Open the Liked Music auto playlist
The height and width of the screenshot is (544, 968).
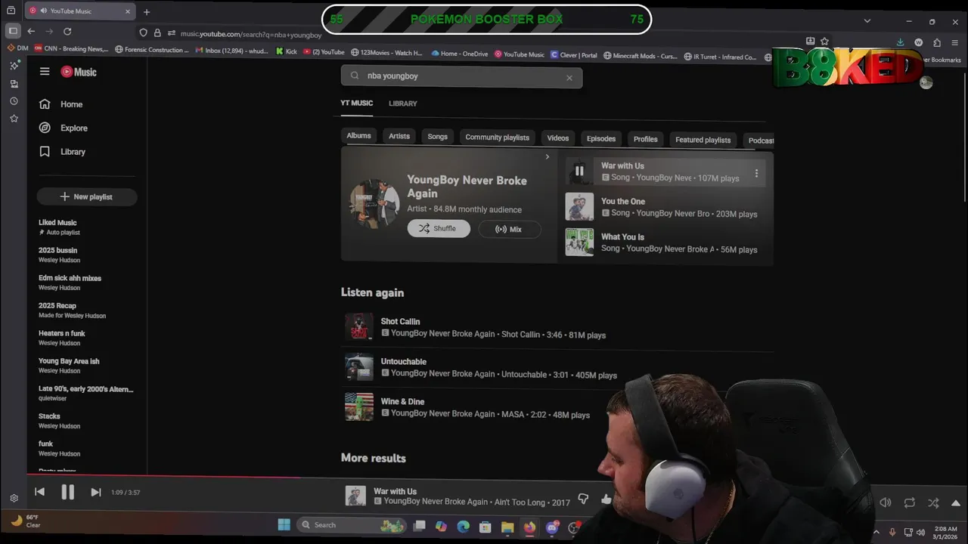(x=59, y=227)
